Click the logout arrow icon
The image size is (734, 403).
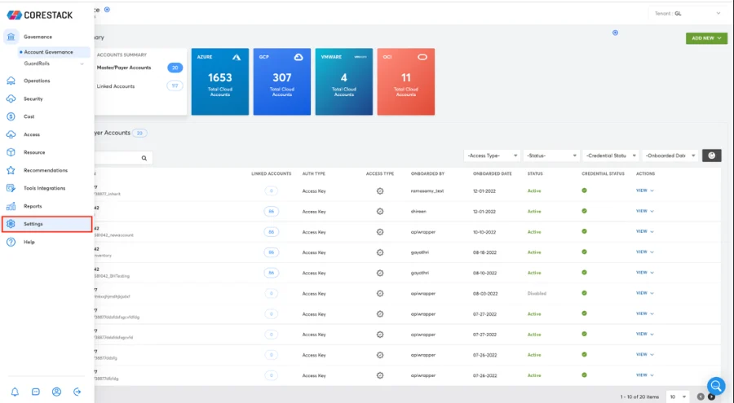77,392
